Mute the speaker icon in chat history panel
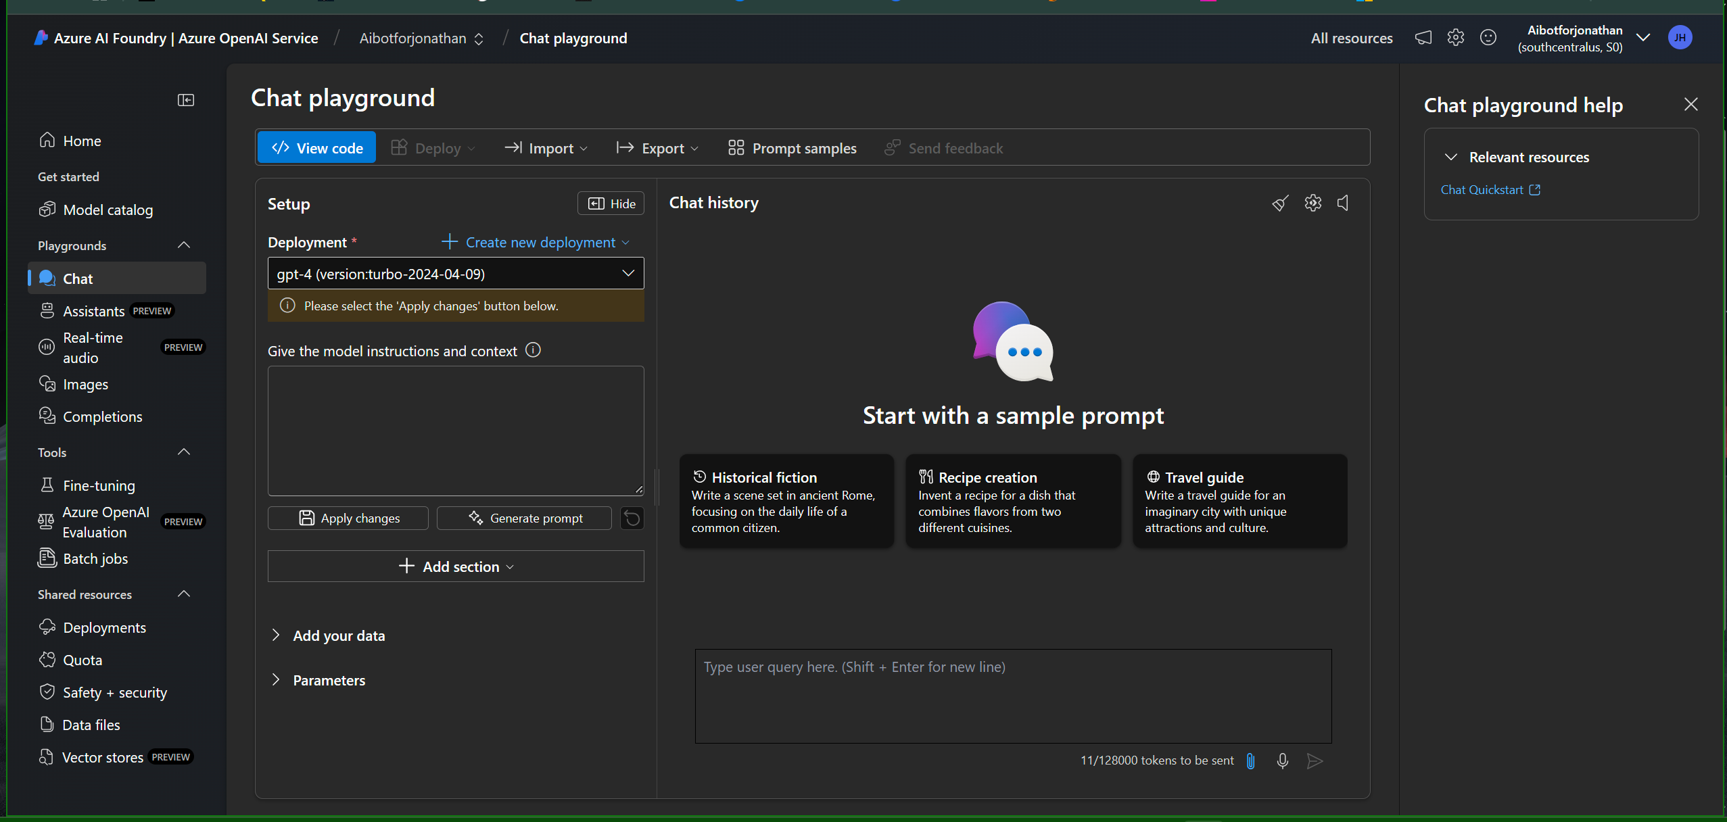This screenshot has width=1727, height=822. tap(1344, 203)
